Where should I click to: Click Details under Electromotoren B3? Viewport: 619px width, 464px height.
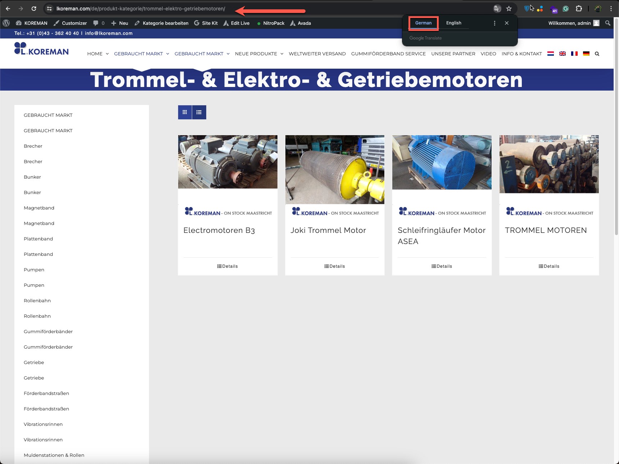(227, 266)
